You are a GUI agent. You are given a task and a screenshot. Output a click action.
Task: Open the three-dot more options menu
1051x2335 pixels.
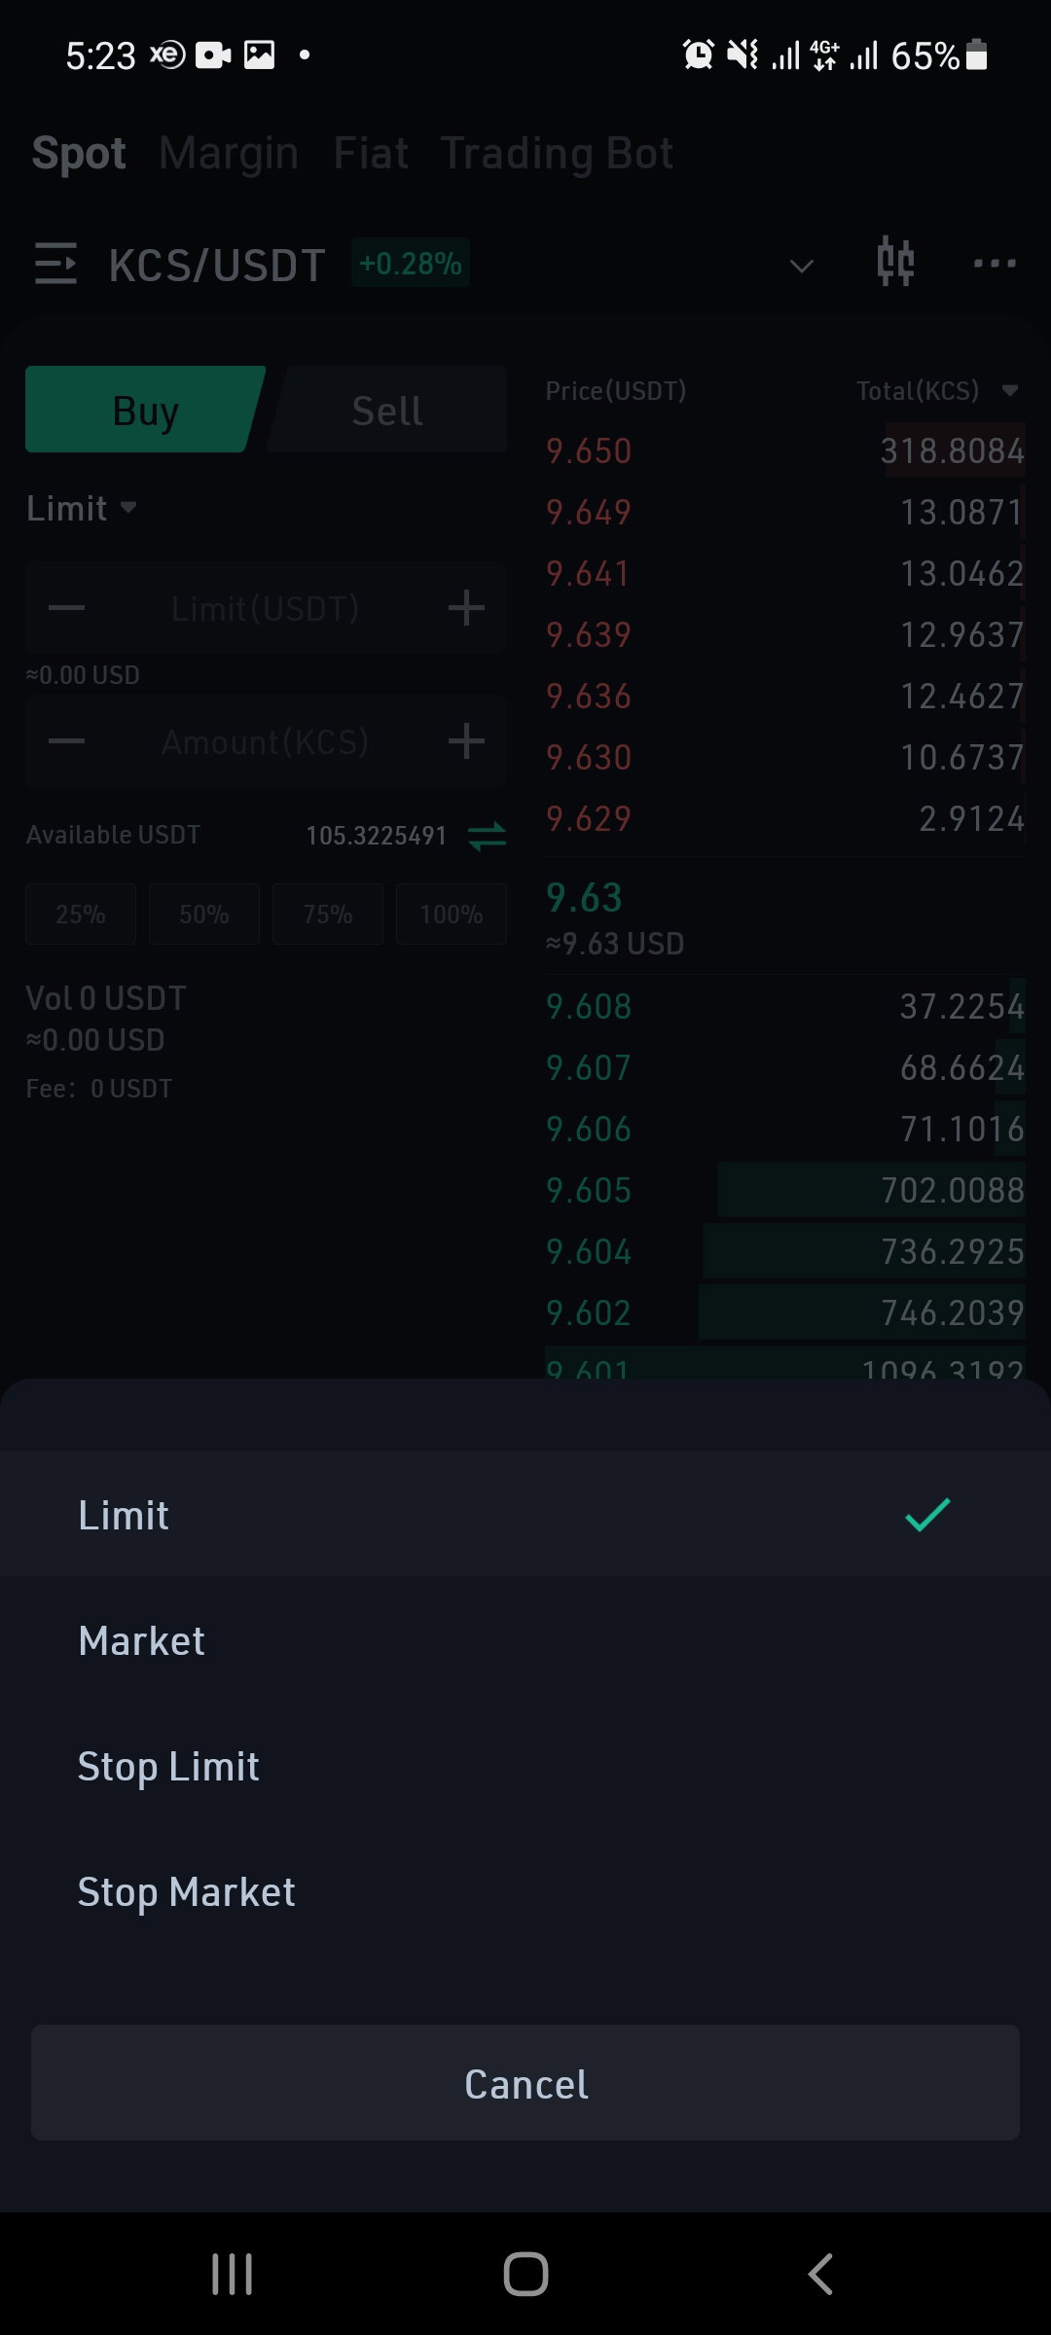click(x=995, y=264)
